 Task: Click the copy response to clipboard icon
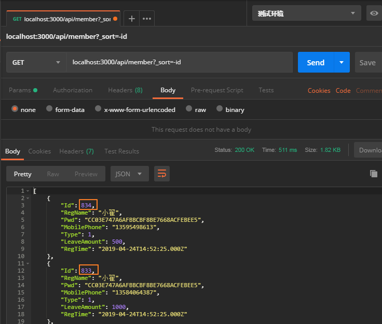tap(373, 174)
